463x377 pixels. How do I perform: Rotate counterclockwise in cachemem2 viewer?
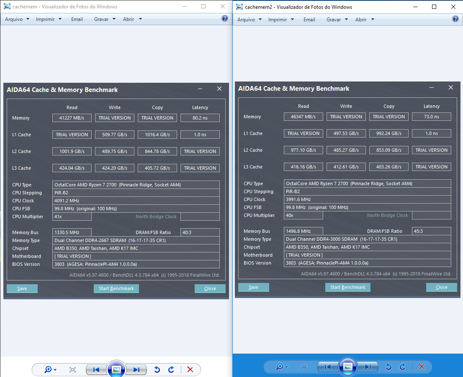[x=388, y=367]
